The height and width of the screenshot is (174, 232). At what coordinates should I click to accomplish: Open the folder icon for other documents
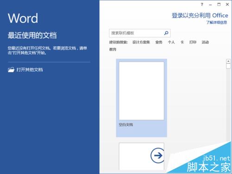click(11, 70)
